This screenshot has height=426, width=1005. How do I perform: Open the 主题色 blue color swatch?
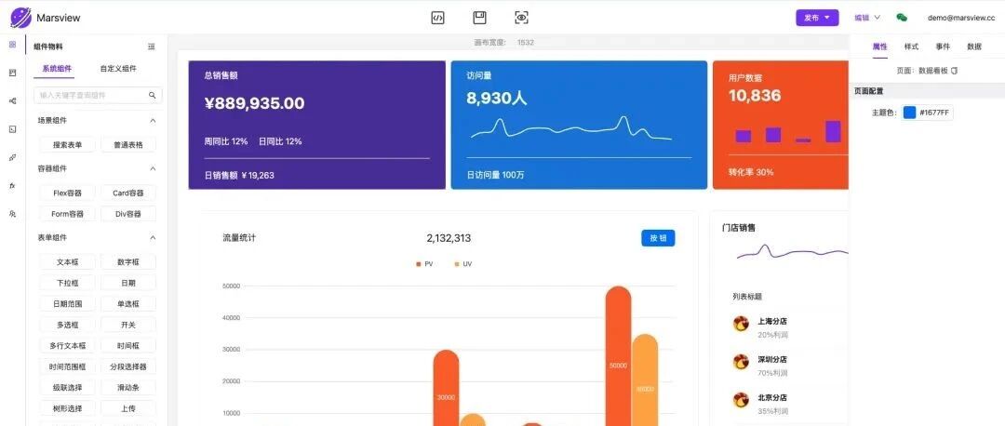(909, 113)
